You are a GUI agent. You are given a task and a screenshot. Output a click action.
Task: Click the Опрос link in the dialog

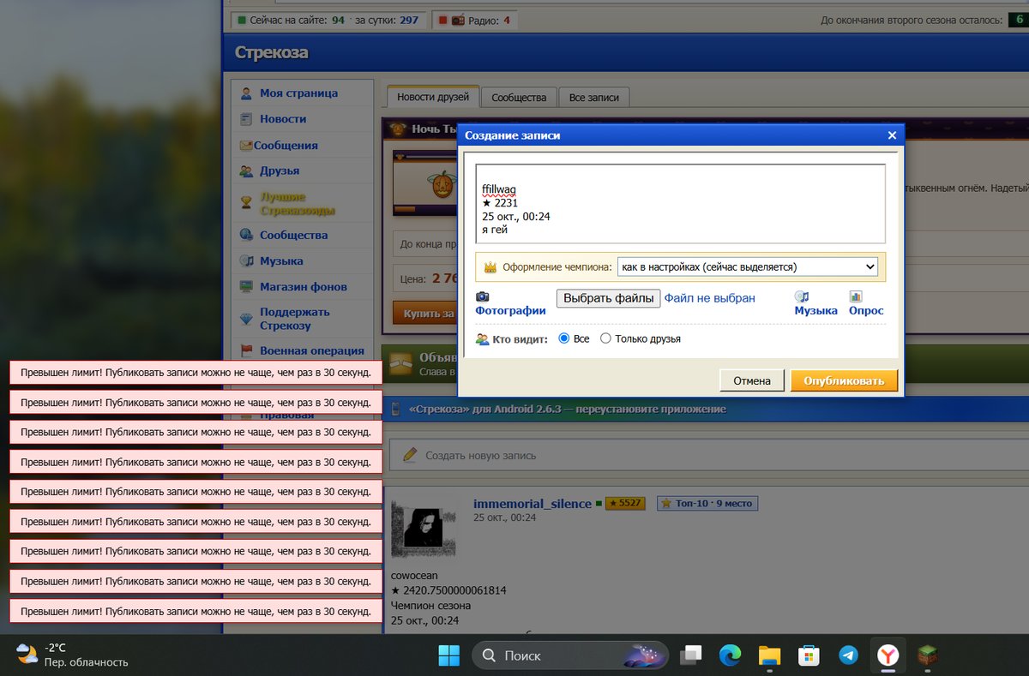(866, 310)
